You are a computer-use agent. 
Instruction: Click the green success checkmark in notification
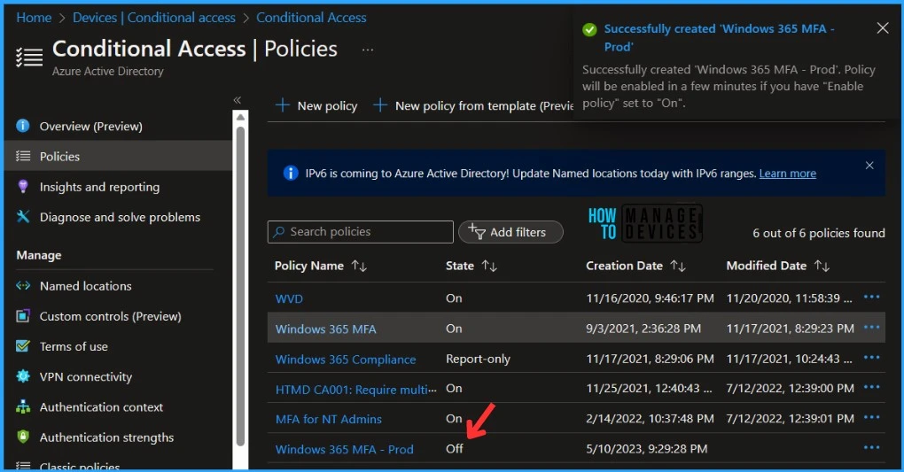(589, 29)
